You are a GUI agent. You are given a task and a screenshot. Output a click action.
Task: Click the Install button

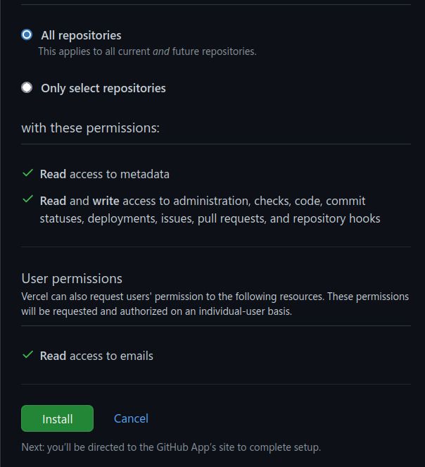[57, 418]
